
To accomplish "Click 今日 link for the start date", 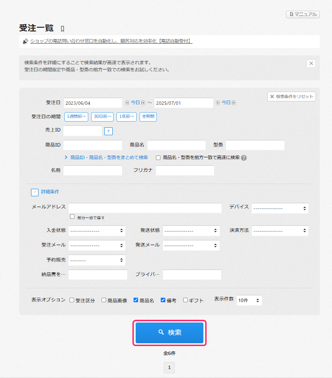I will point(135,103).
